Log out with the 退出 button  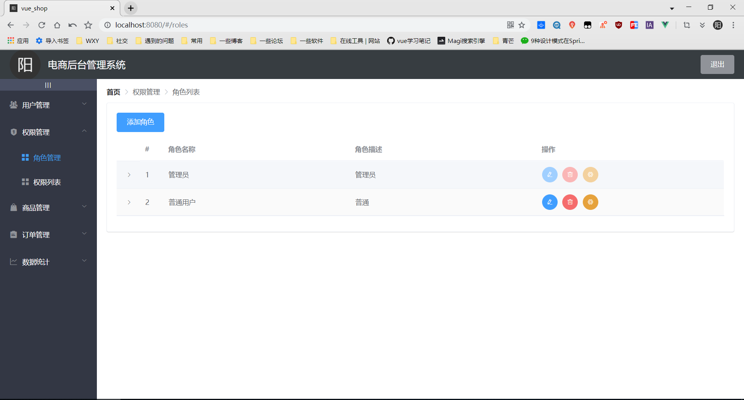point(717,64)
